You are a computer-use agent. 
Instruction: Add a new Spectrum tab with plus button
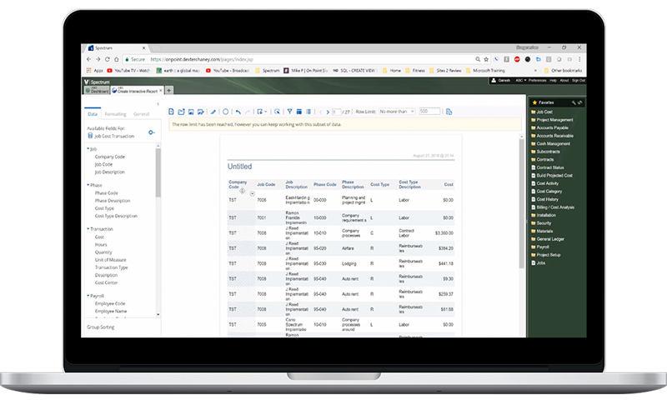coord(169,90)
